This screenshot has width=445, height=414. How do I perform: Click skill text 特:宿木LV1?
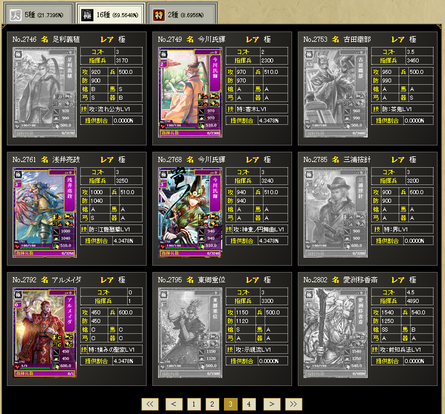click(x=251, y=109)
